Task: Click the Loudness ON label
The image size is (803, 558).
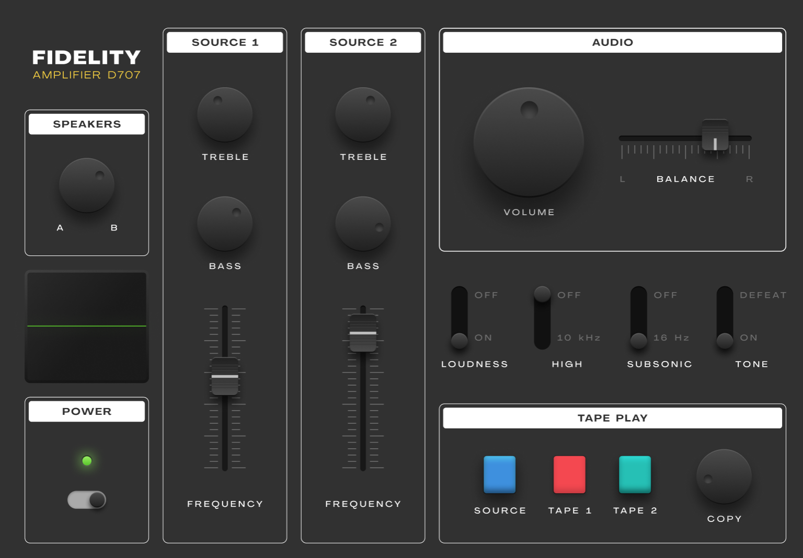Action: click(483, 338)
